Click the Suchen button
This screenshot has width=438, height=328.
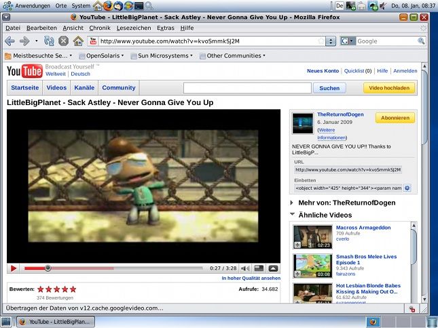(x=329, y=88)
